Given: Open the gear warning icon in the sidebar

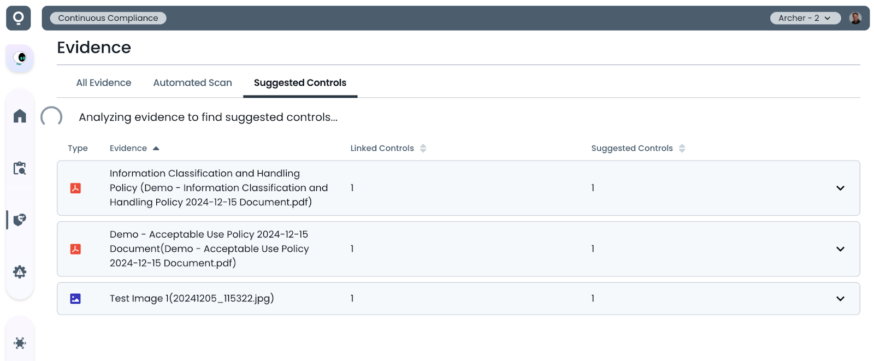Looking at the screenshot, I should tap(20, 272).
